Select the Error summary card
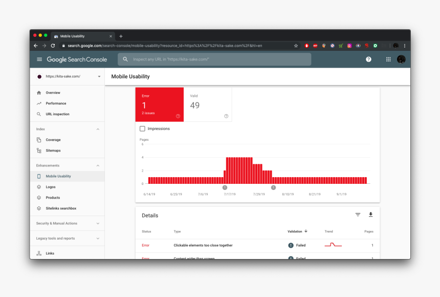The width and height of the screenshot is (440, 297). (x=160, y=104)
